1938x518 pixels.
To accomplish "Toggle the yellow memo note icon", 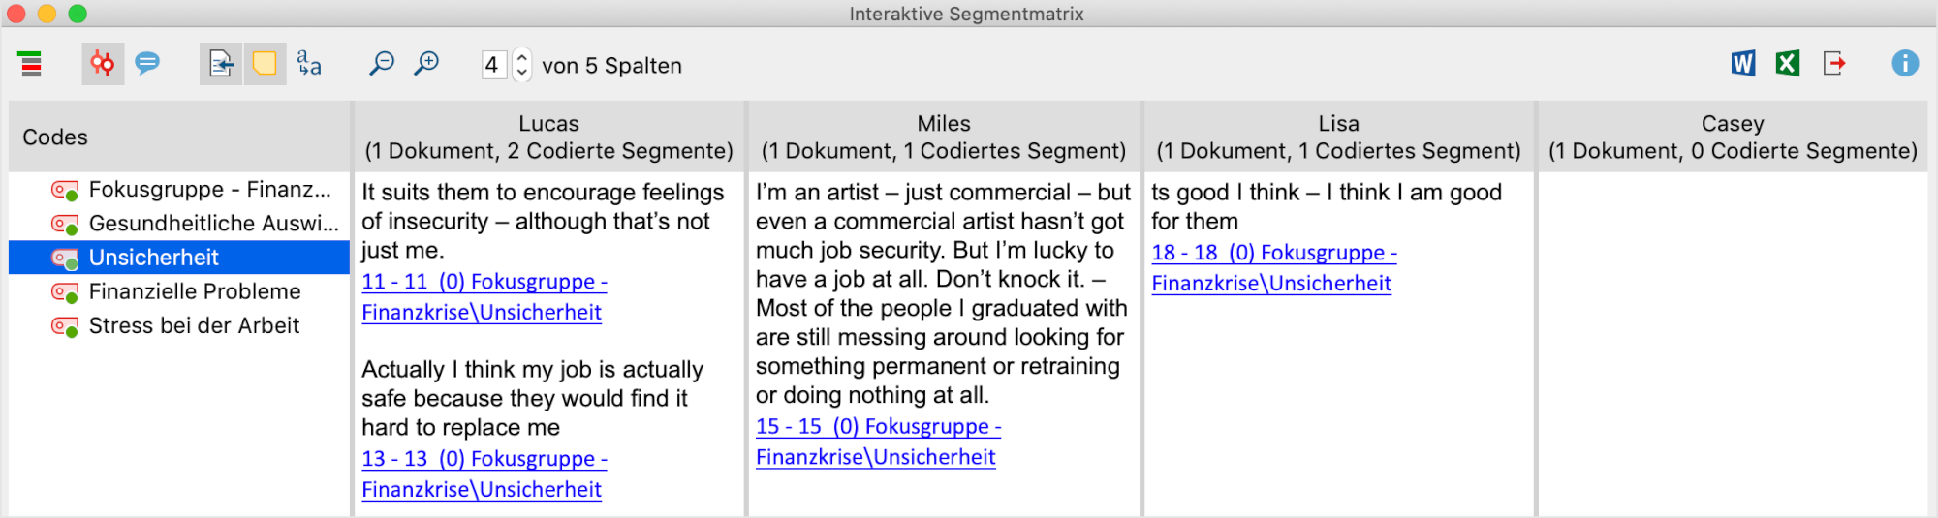I will pos(265,64).
